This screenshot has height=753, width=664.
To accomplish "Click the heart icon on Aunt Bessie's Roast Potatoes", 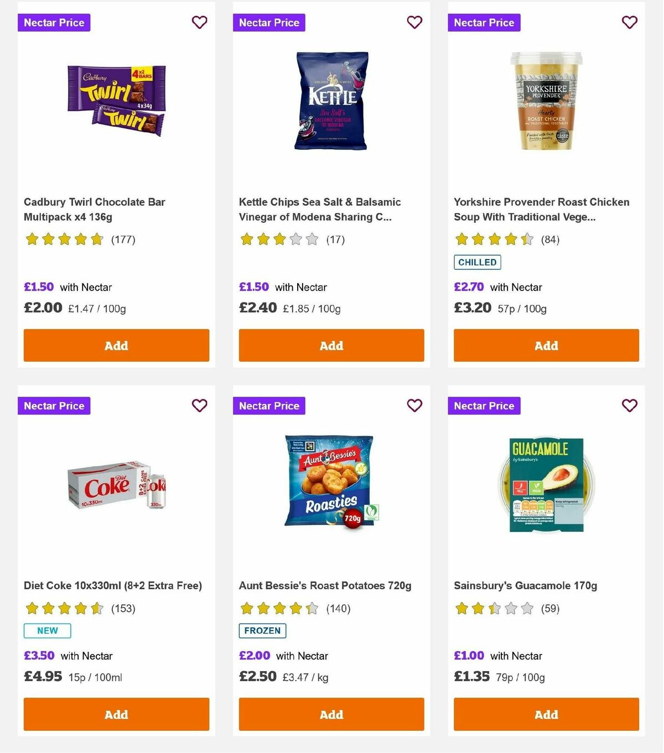I will [x=414, y=406].
